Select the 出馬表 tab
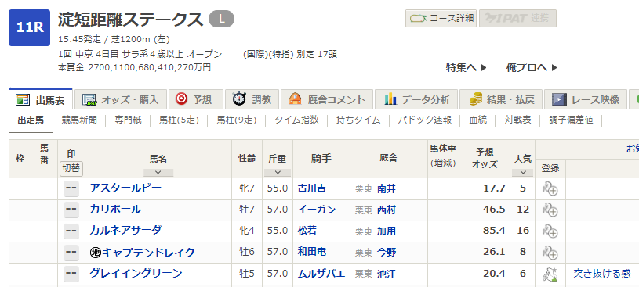Image resolution: width=639 pixels, height=287 pixels. (41, 99)
